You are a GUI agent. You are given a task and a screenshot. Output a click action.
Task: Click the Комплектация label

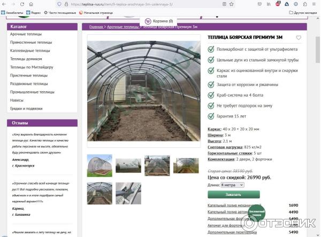pos(221,160)
